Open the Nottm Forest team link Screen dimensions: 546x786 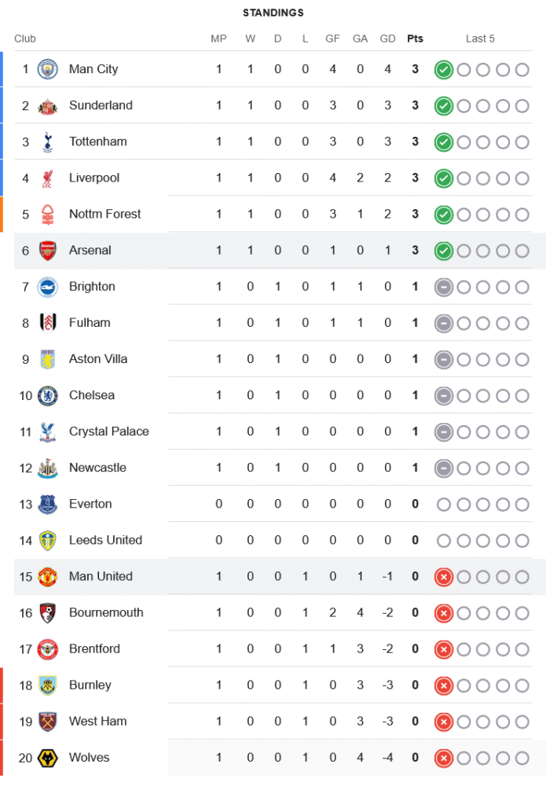[x=104, y=214]
